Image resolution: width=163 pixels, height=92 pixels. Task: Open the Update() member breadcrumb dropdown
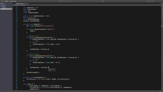point(23,5)
